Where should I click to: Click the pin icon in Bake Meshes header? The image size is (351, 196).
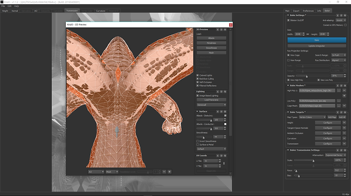tap(337, 85)
